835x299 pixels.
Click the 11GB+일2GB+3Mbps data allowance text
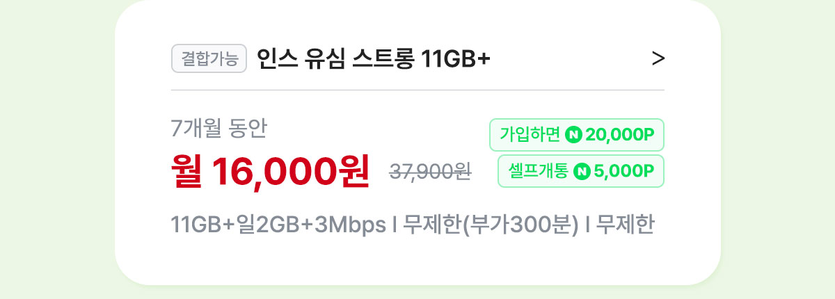pos(278,225)
